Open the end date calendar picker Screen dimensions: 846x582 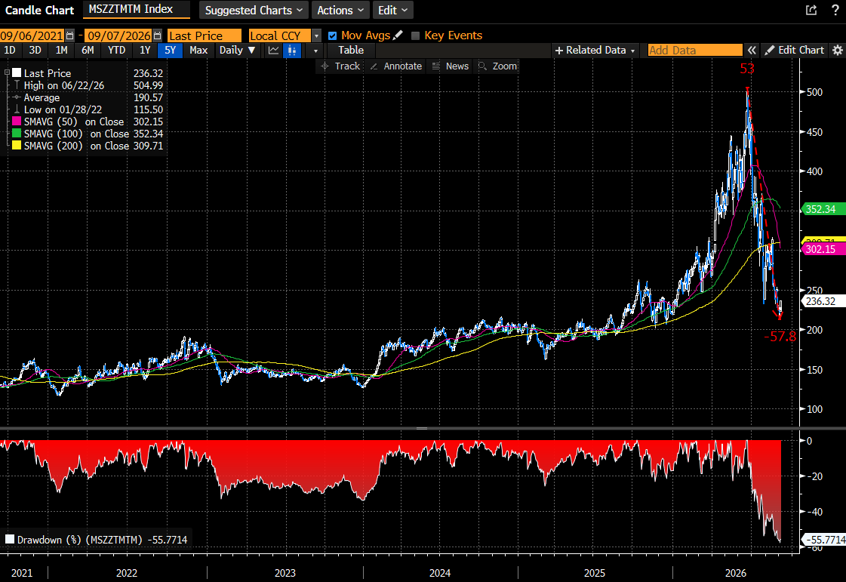157,35
